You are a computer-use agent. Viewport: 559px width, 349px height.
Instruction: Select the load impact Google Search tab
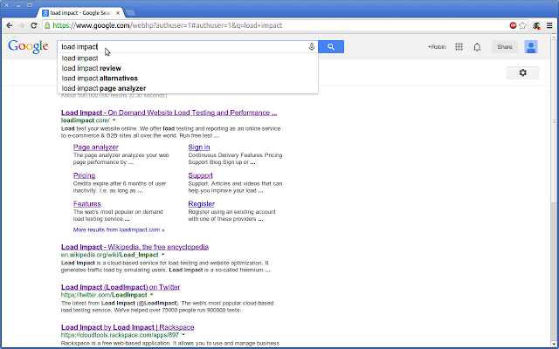pyautogui.click(x=79, y=13)
